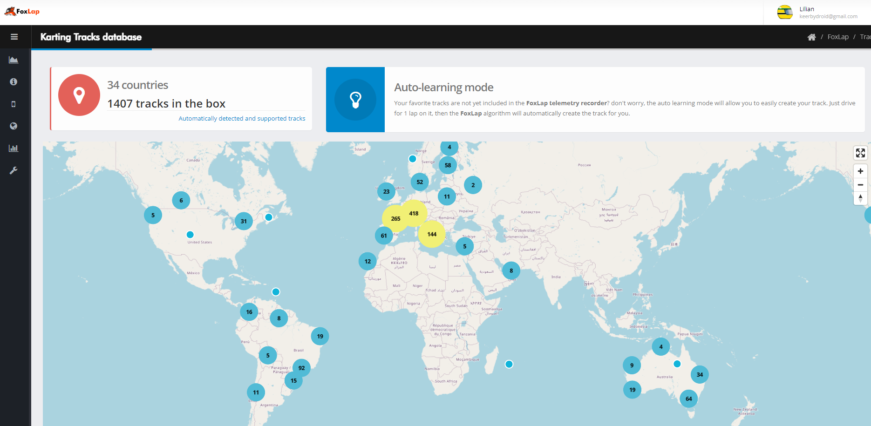The image size is (871, 426).
Task: Click the single track marker near Madagascar
Action: [x=509, y=364]
